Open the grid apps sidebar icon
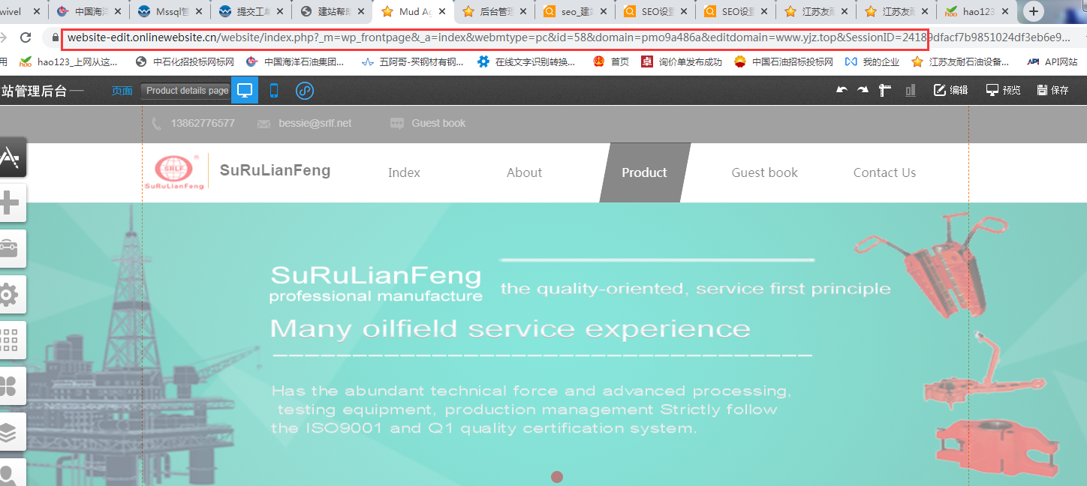Viewport: 1087px width, 486px height. click(10, 340)
